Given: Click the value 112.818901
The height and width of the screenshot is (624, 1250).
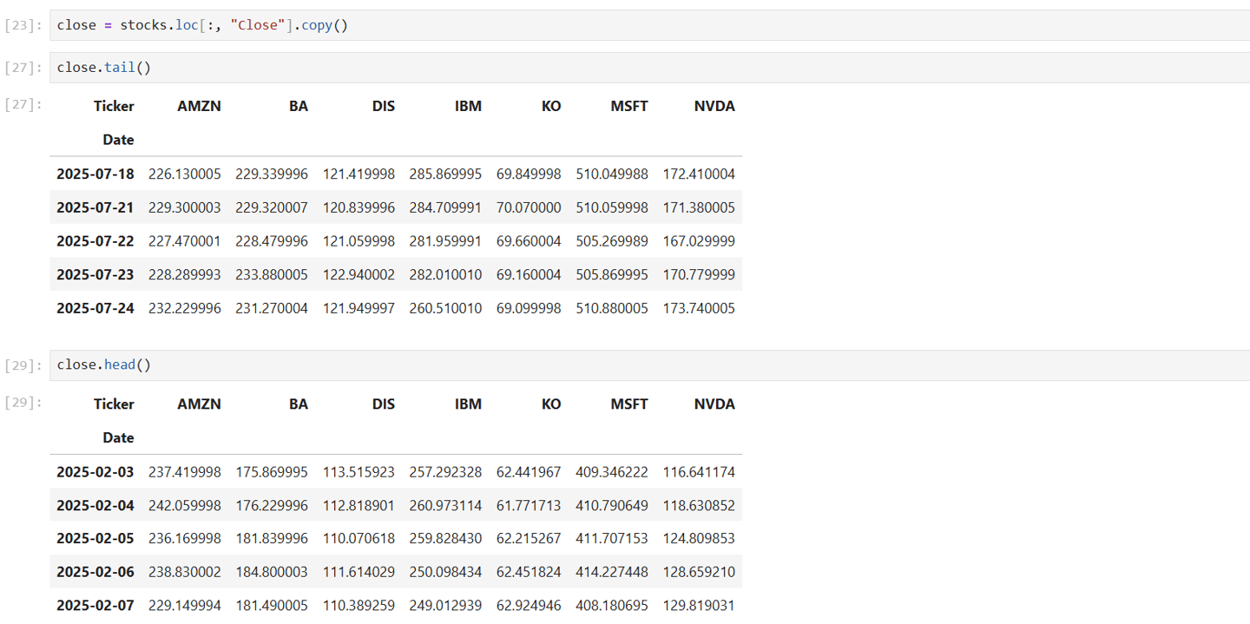Looking at the screenshot, I should (359, 505).
